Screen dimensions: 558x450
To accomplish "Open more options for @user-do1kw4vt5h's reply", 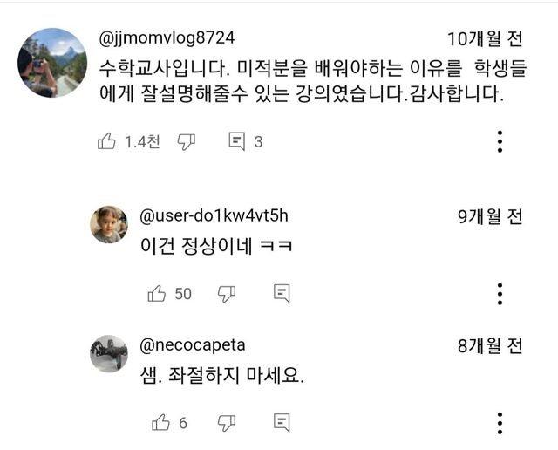I will pyautogui.click(x=500, y=294).
